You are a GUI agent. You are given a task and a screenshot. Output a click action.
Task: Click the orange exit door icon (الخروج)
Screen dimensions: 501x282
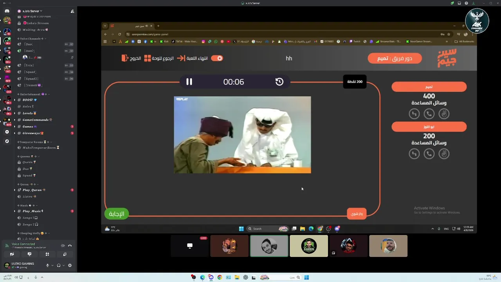coord(125,58)
